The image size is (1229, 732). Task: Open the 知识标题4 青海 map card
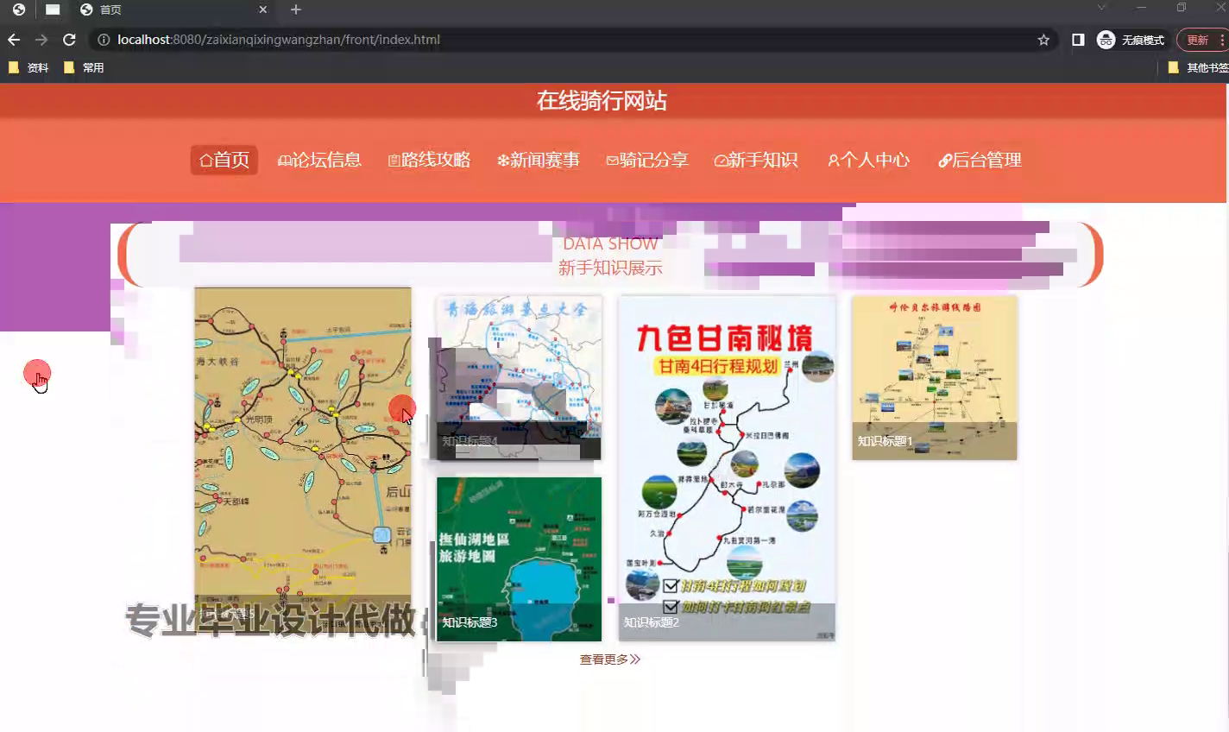pyautogui.click(x=519, y=378)
